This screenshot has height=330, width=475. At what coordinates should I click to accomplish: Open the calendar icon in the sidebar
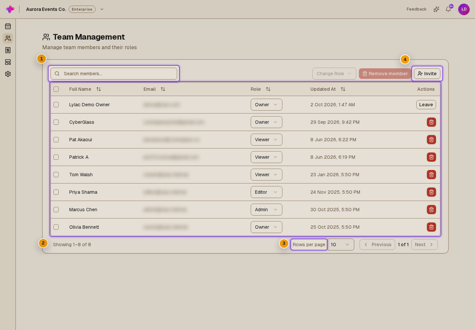coord(8,26)
